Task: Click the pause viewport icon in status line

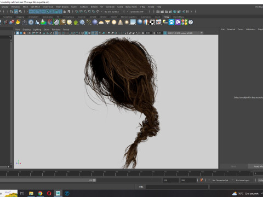Action: pos(187,11)
